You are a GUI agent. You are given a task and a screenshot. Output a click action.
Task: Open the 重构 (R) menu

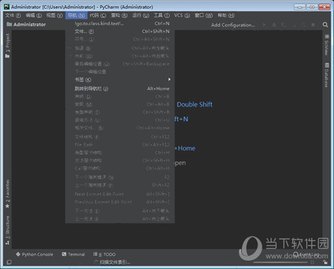click(x=119, y=15)
